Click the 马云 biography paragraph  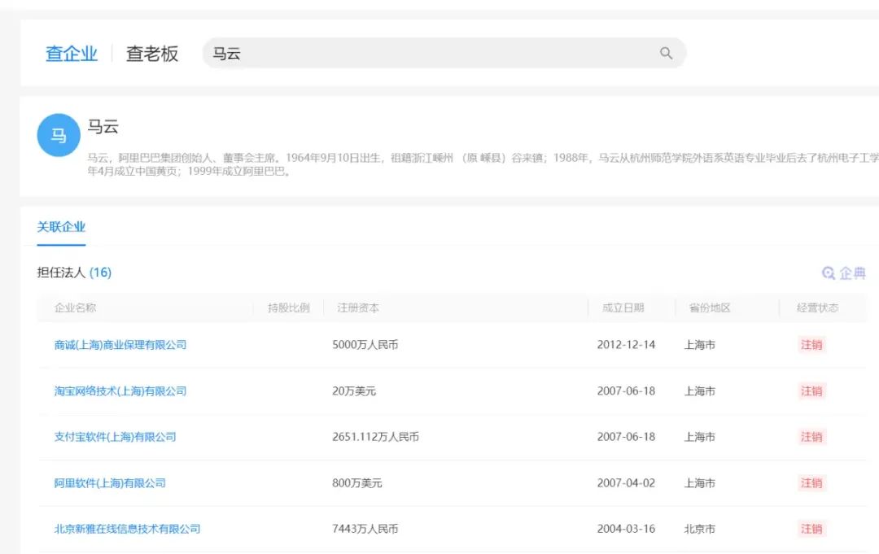pyautogui.click(x=483, y=164)
